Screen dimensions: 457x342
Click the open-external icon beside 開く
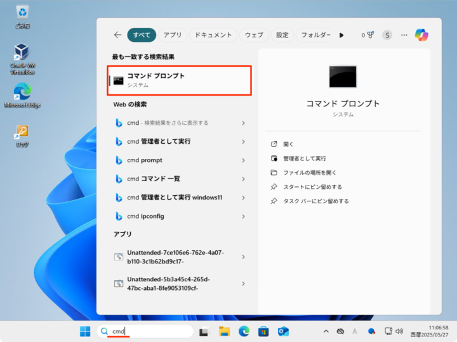point(274,144)
